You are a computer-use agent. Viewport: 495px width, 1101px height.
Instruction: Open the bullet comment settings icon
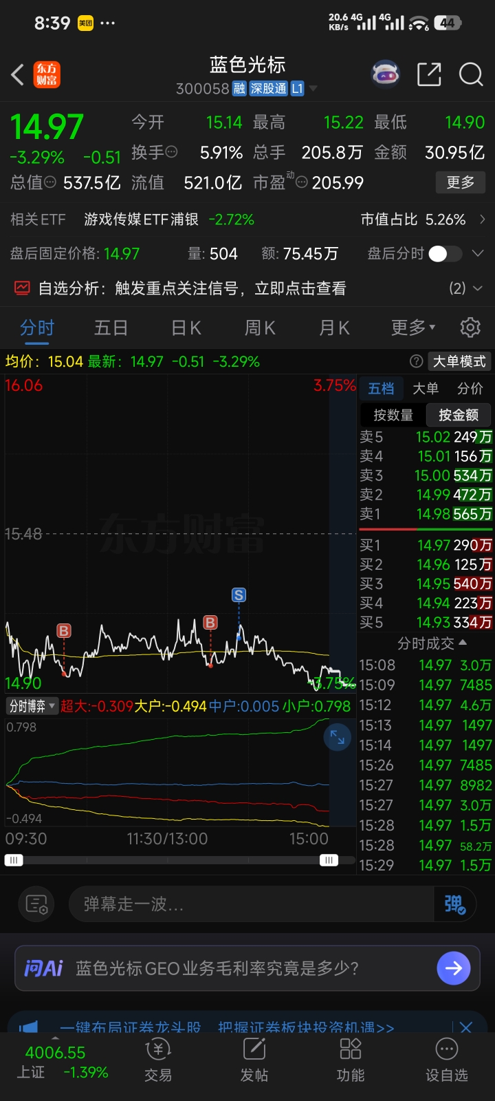[36, 904]
